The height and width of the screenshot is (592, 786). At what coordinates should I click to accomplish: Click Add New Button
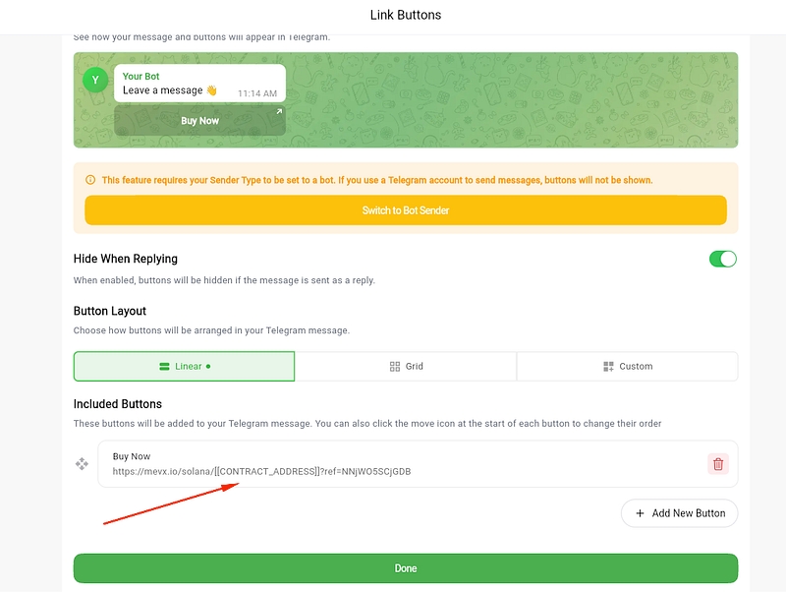pyautogui.click(x=679, y=513)
